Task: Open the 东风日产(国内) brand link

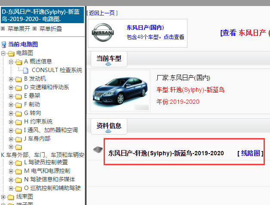Action: [145, 27]
